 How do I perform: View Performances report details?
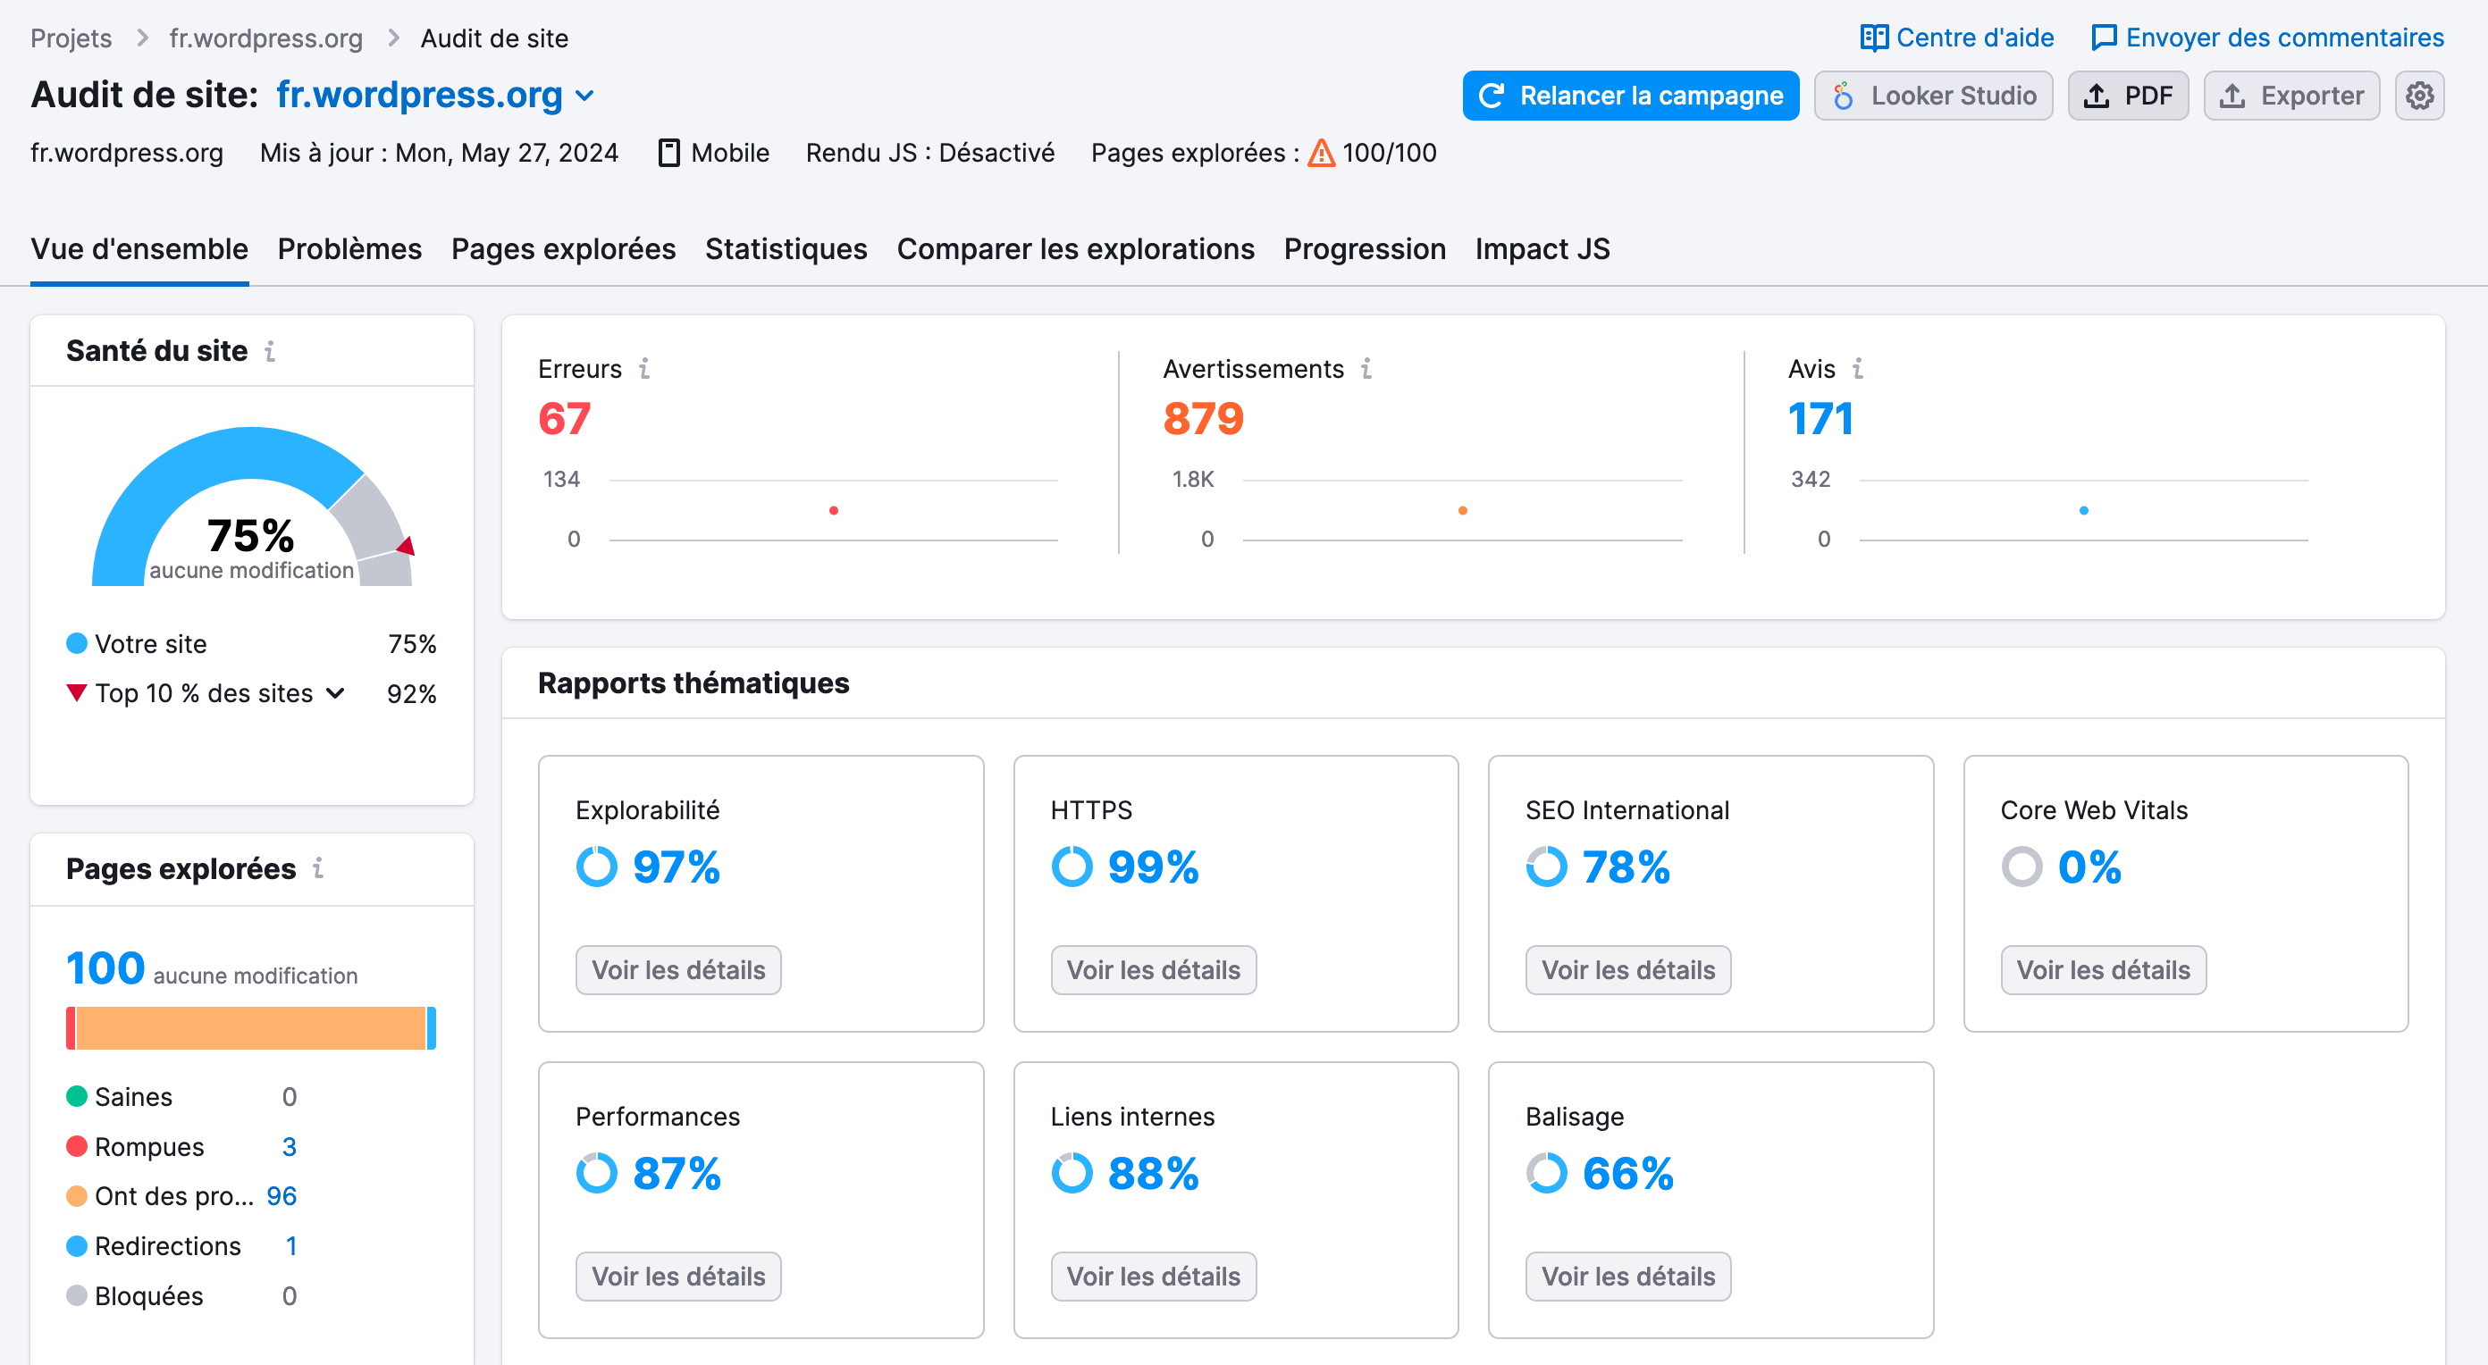click(x=678, y=1277)
